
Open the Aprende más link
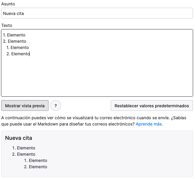149,124
